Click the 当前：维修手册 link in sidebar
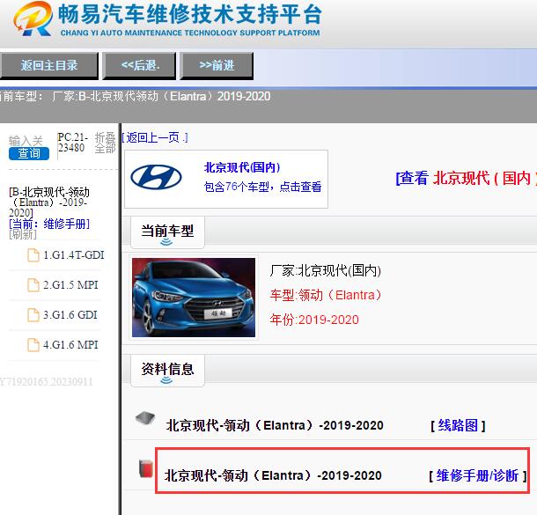 [x=49, y=224]
